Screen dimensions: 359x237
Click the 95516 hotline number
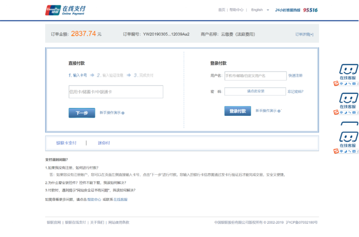[310, 10]
